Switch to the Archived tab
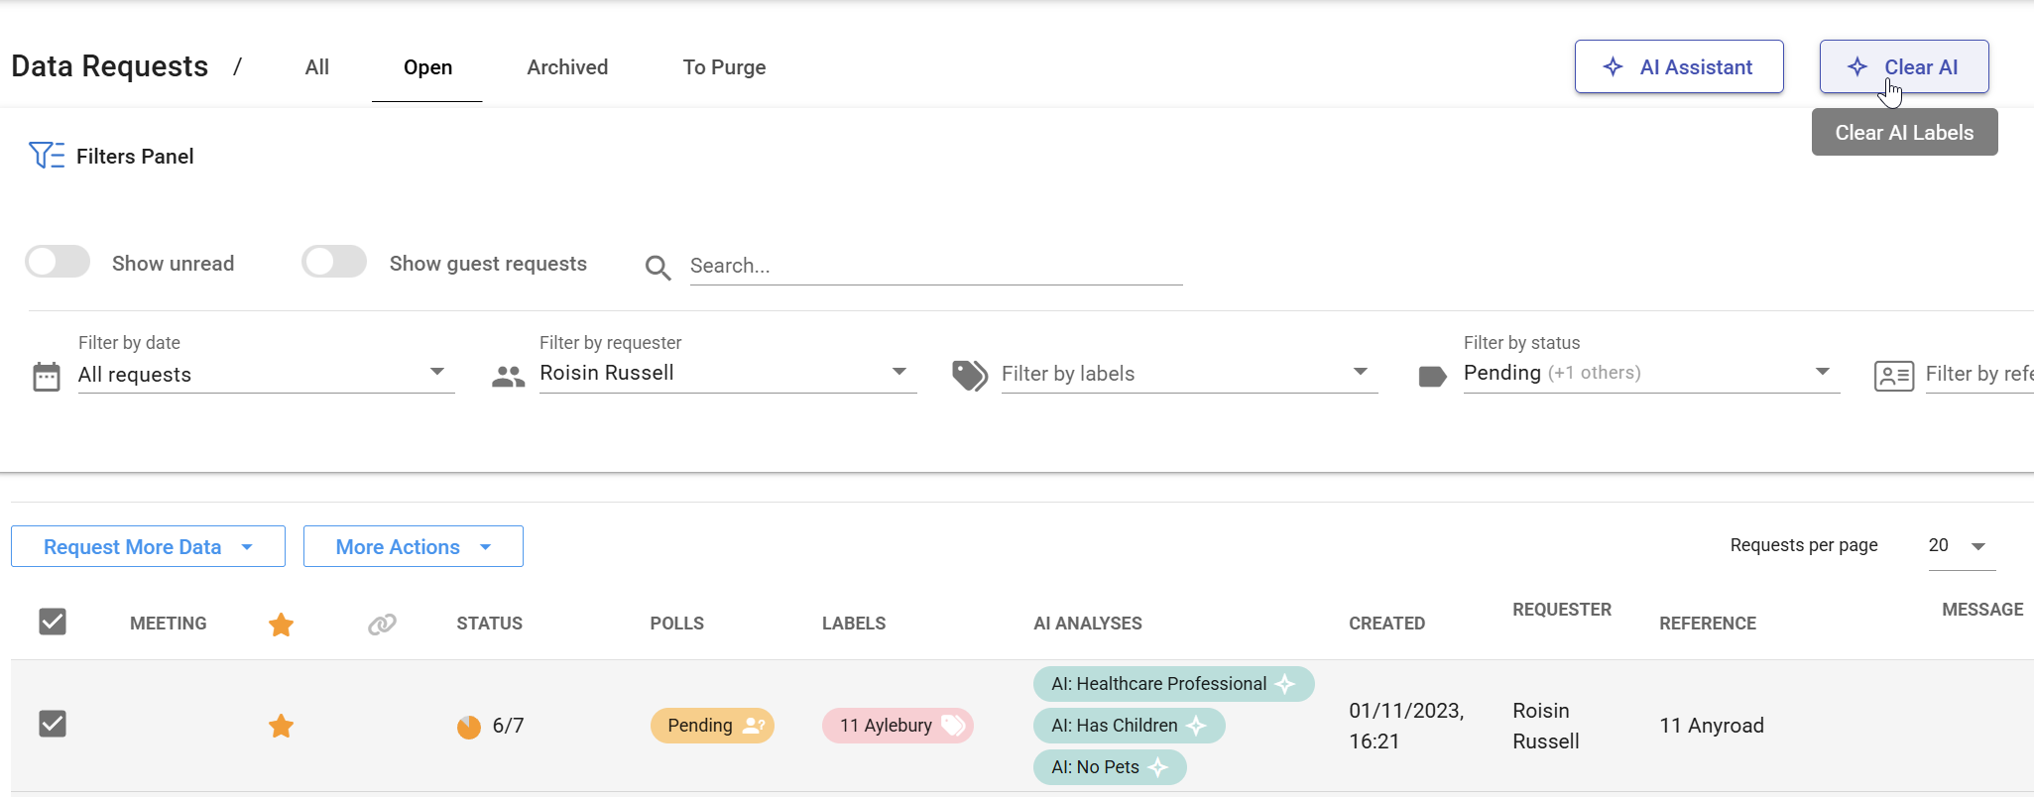The image size is (2034, 797). pyautogui.click(x=567, y=67)
